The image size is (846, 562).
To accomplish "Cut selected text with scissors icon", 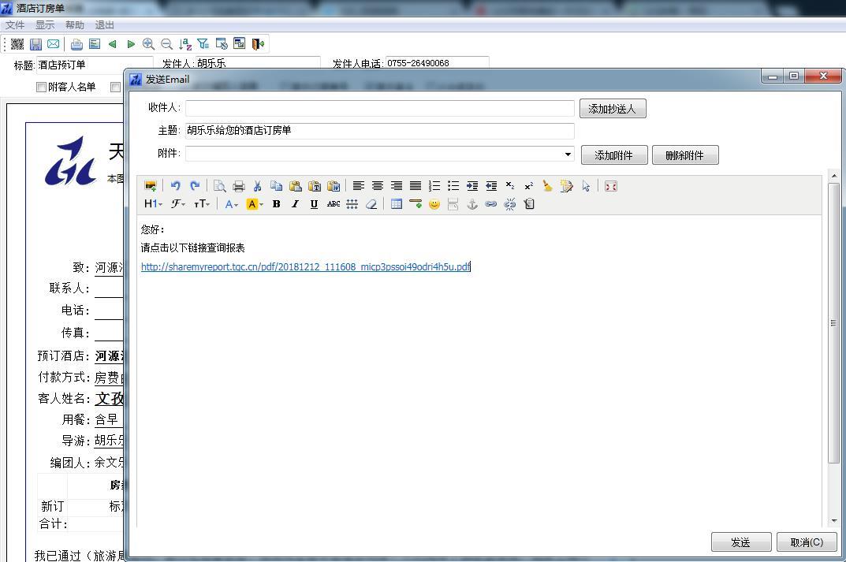I will [x=257, y=186].
